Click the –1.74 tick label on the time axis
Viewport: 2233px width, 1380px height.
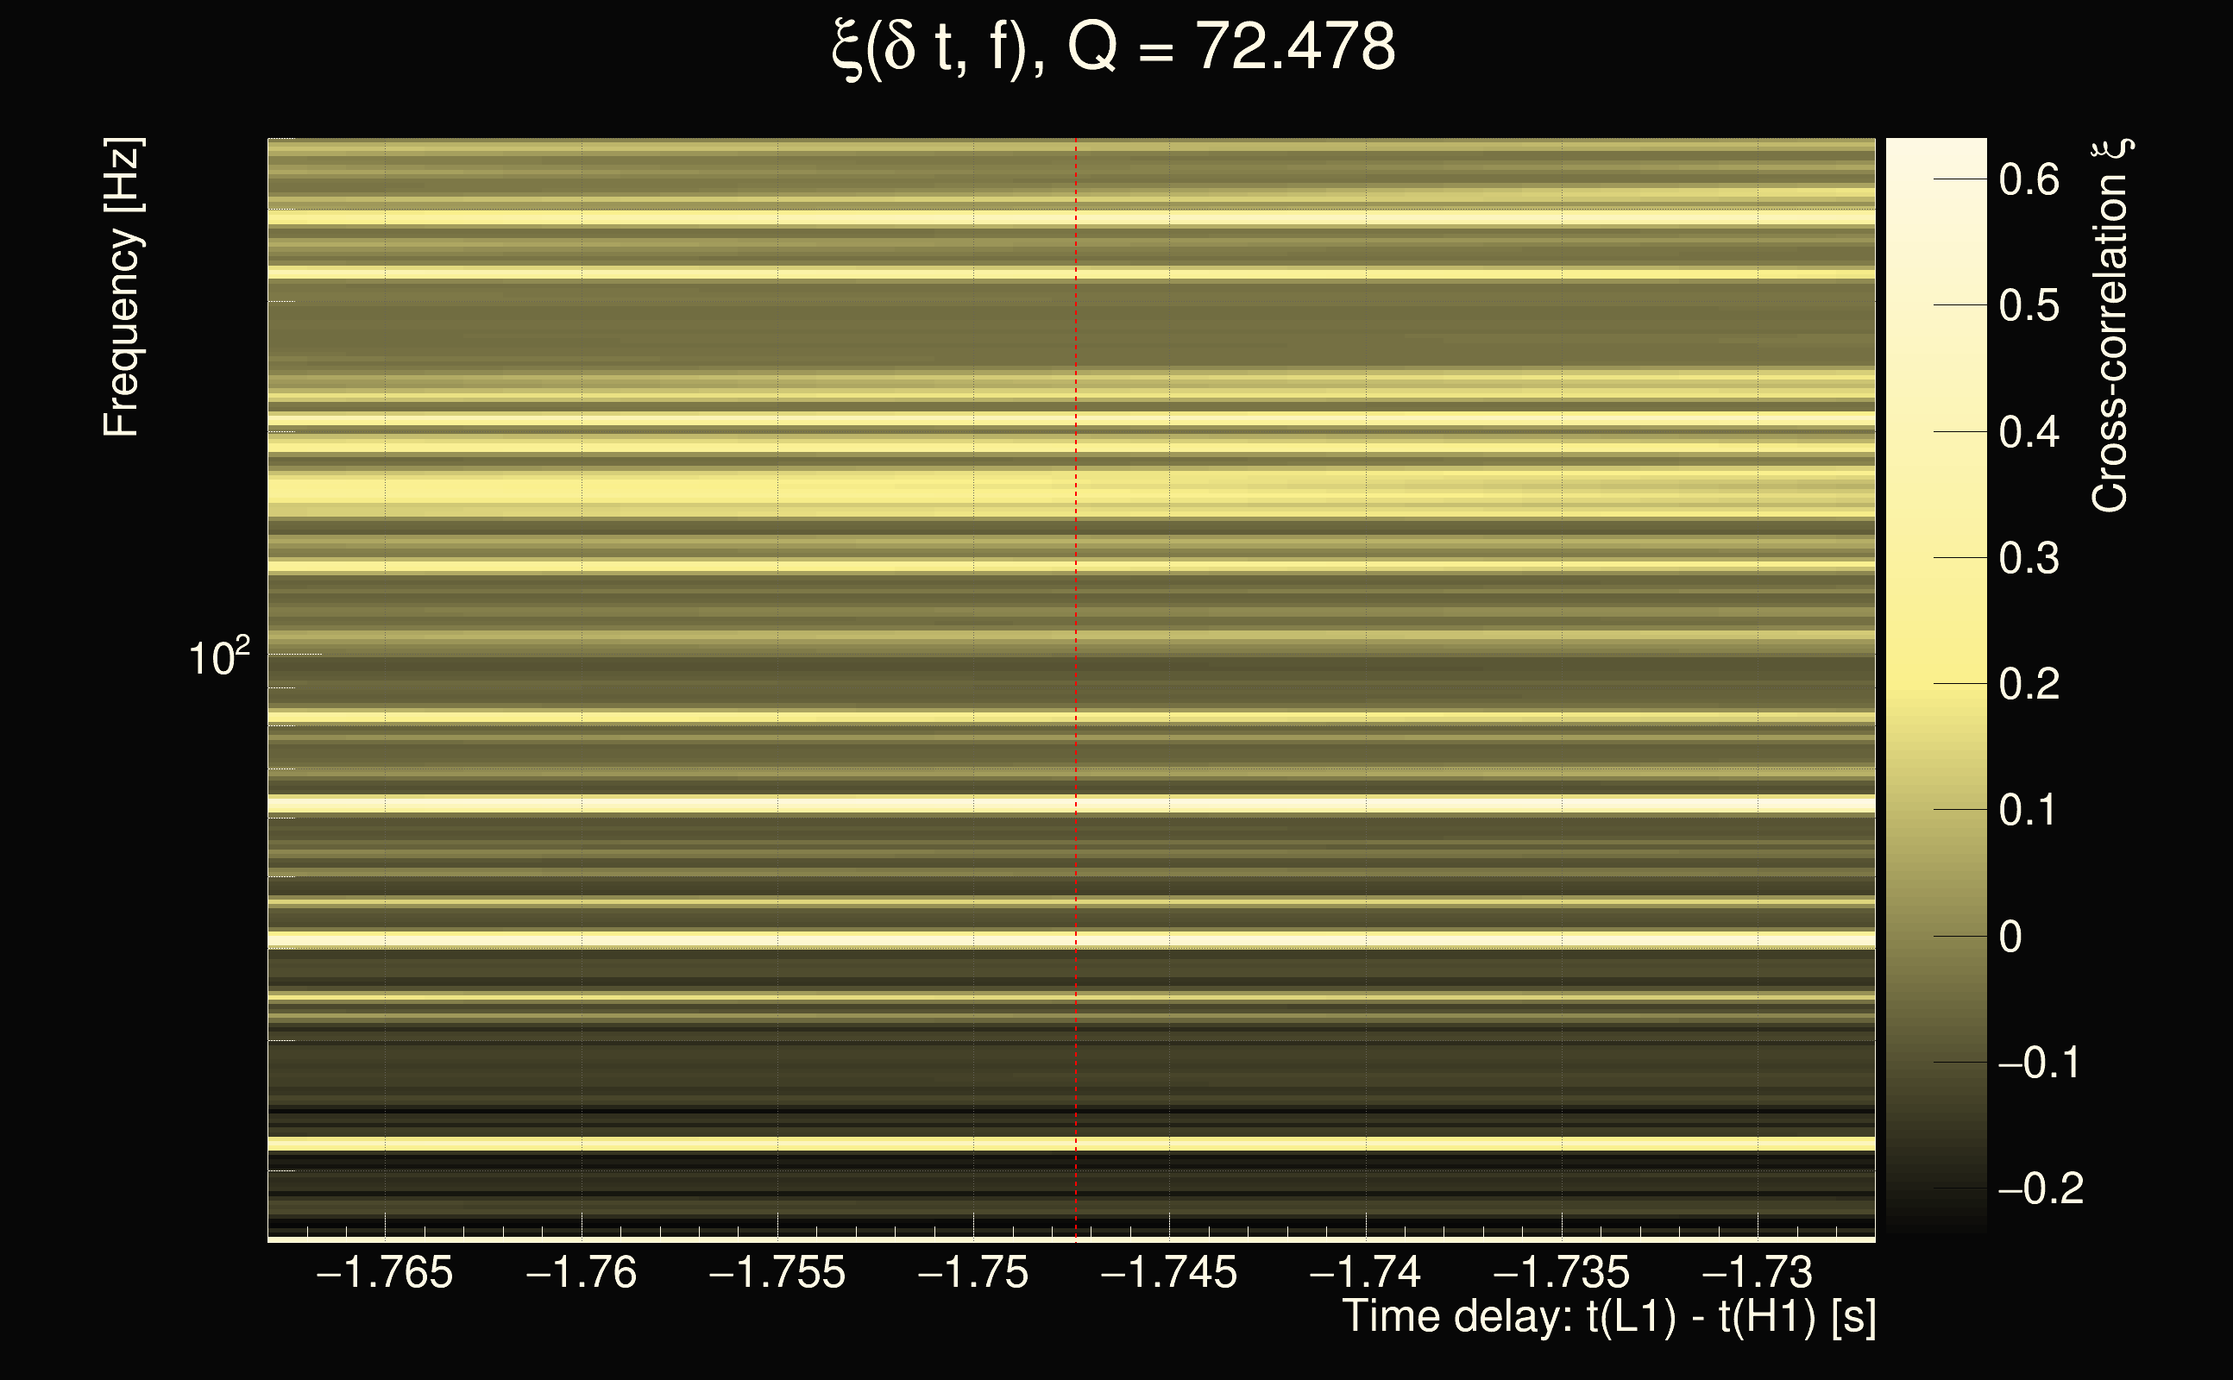pyautogui.click(x=1365, y=1272)
